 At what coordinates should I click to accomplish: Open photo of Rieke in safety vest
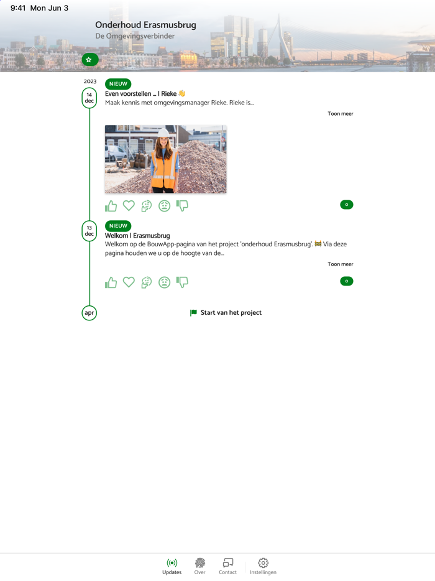pos(165,159)
